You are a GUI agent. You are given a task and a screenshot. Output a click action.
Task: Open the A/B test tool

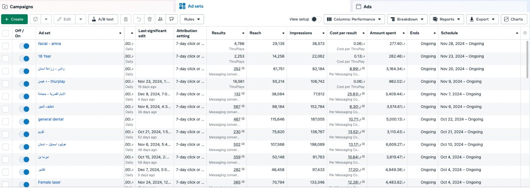point(103,19)
